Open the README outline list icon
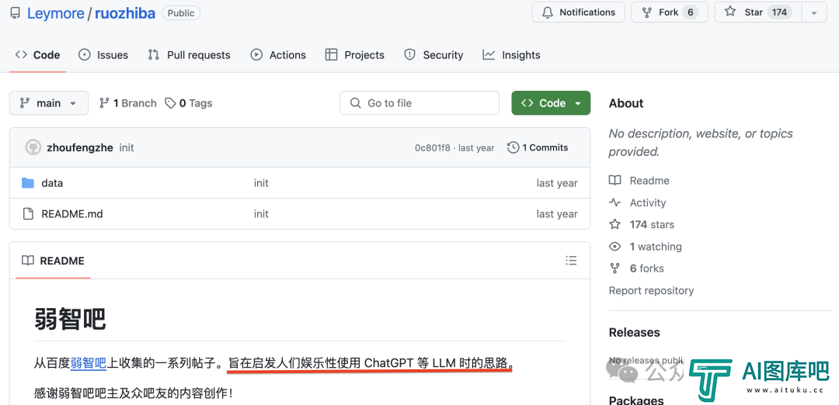839x405 pixels. (x=572, y=261)
